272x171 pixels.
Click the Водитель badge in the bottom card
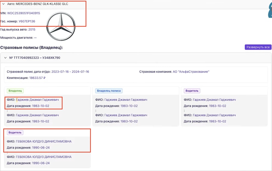15,133
